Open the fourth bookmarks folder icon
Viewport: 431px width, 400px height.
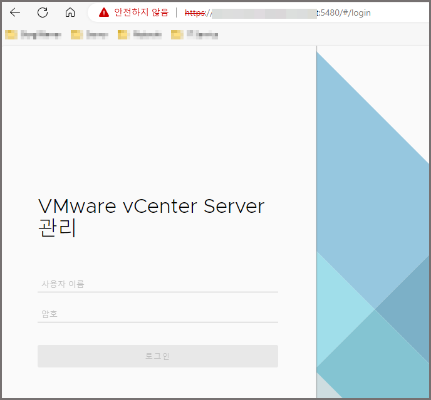coord(177,35)
